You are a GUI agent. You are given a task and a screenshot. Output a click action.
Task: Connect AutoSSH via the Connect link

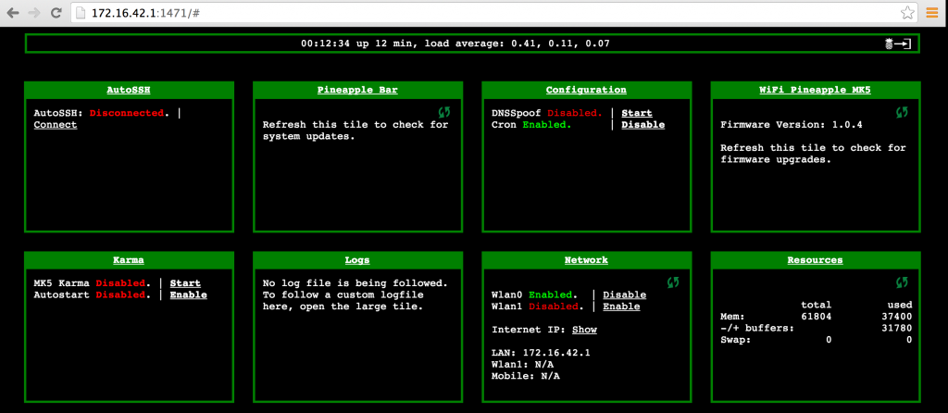point(56,125)
